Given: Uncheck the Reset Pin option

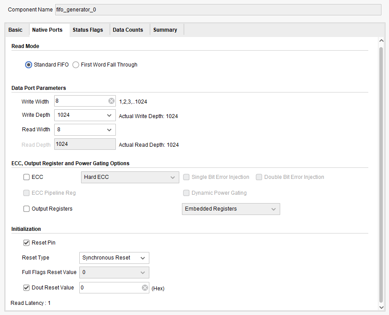Looking at the screenshot, I should point(26,243).
